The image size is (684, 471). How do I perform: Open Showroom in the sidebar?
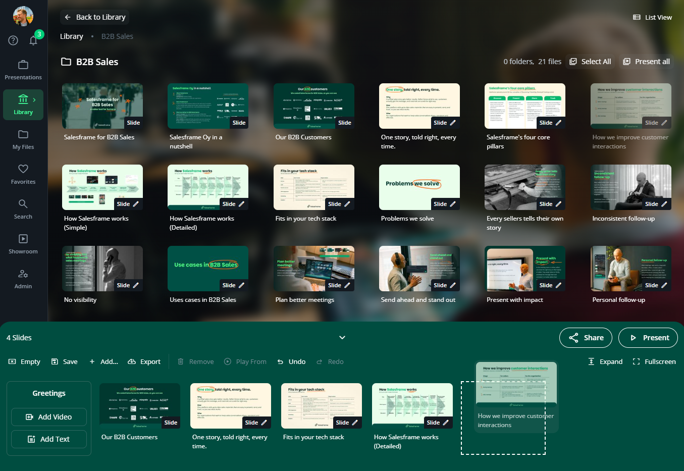23,244
